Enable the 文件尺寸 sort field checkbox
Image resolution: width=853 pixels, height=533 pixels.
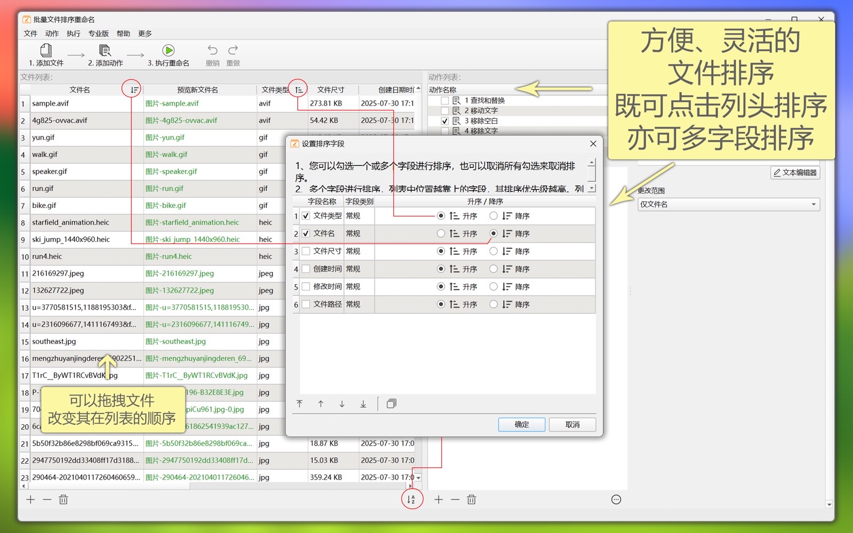(x=306, y=251)
